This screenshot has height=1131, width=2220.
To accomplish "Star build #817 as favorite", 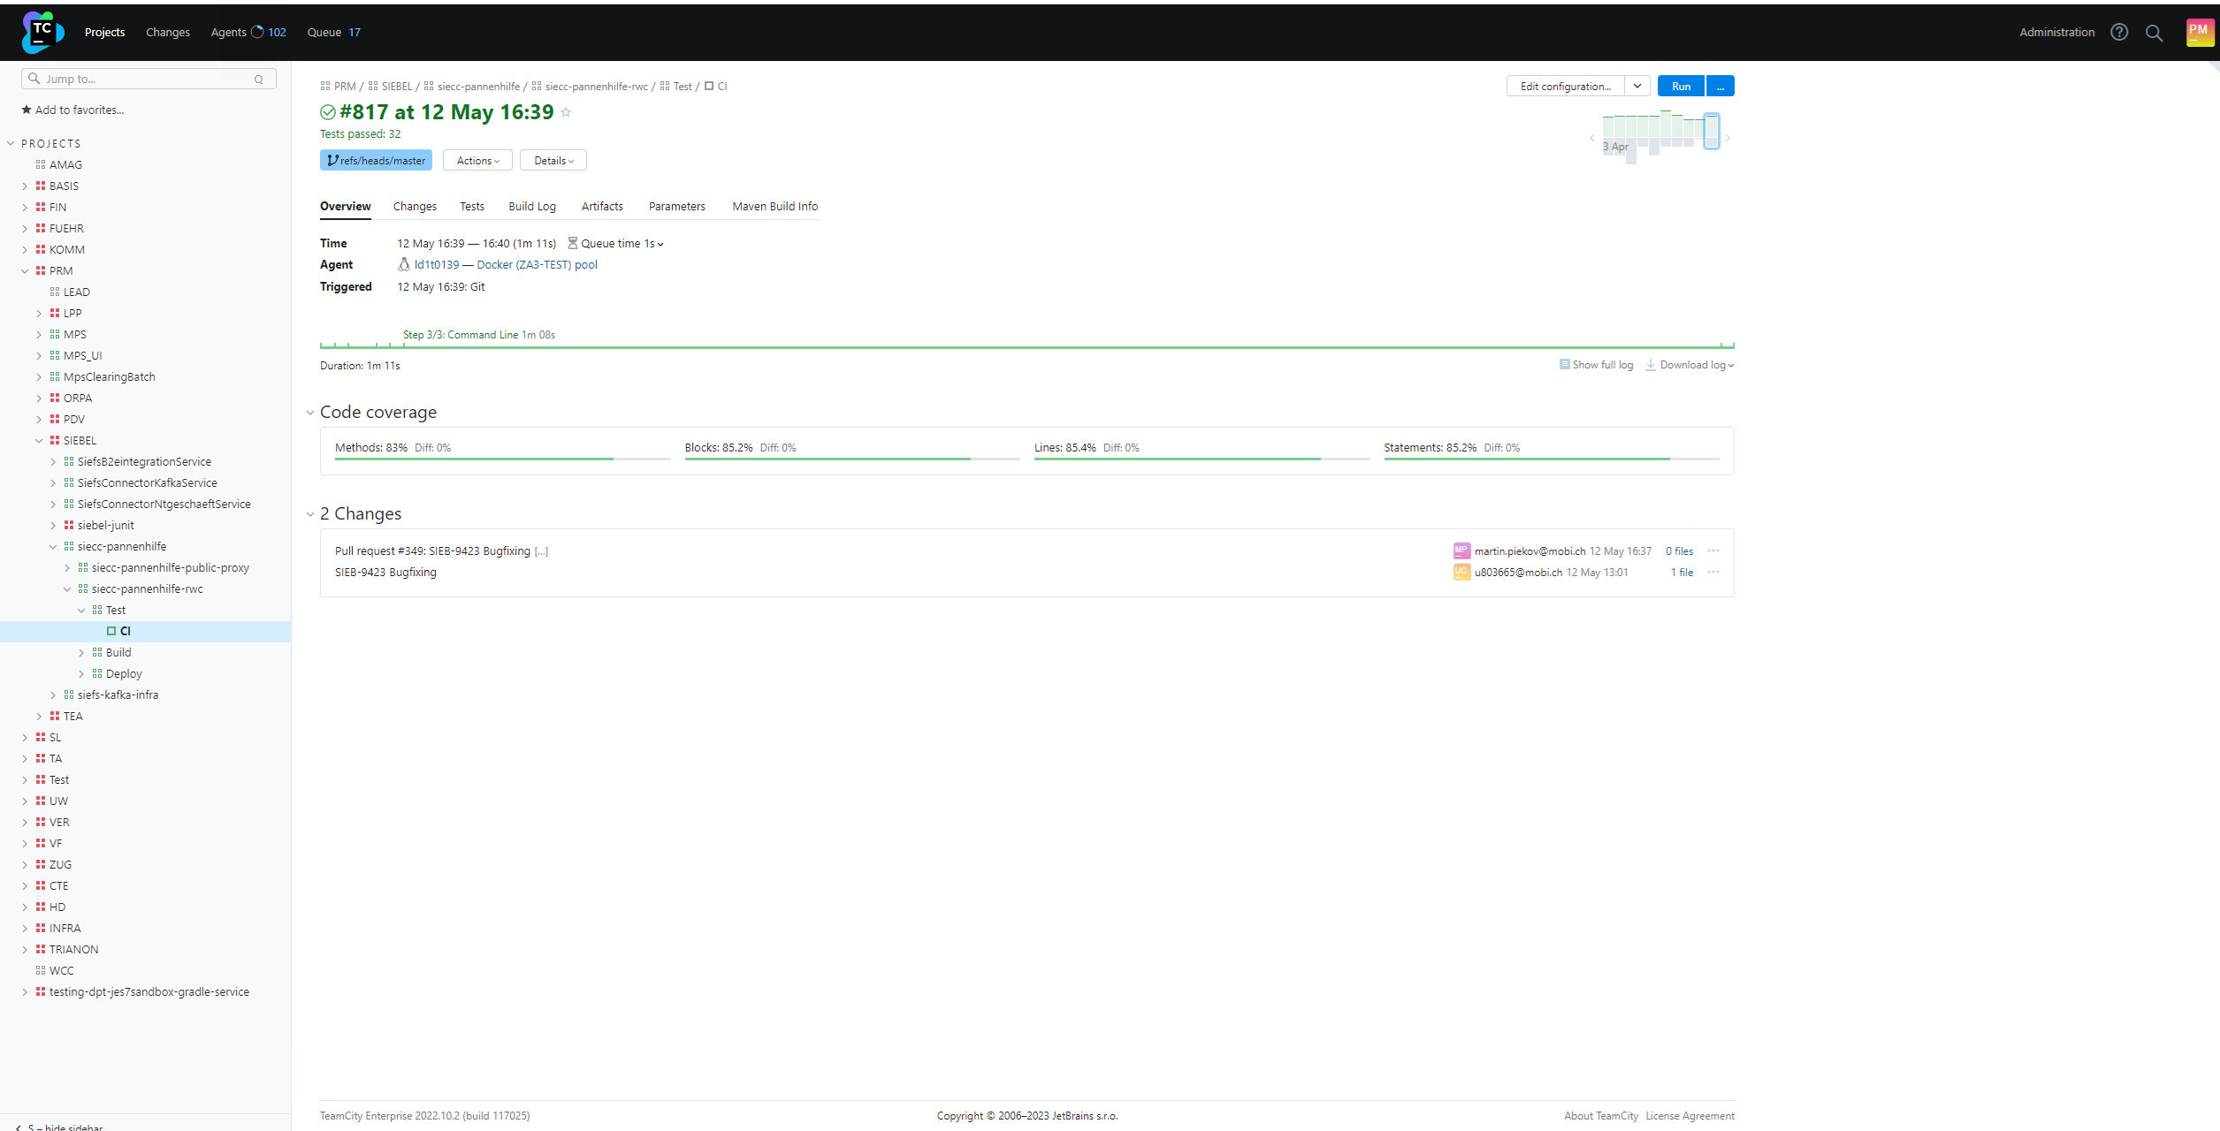I will 566,112.
